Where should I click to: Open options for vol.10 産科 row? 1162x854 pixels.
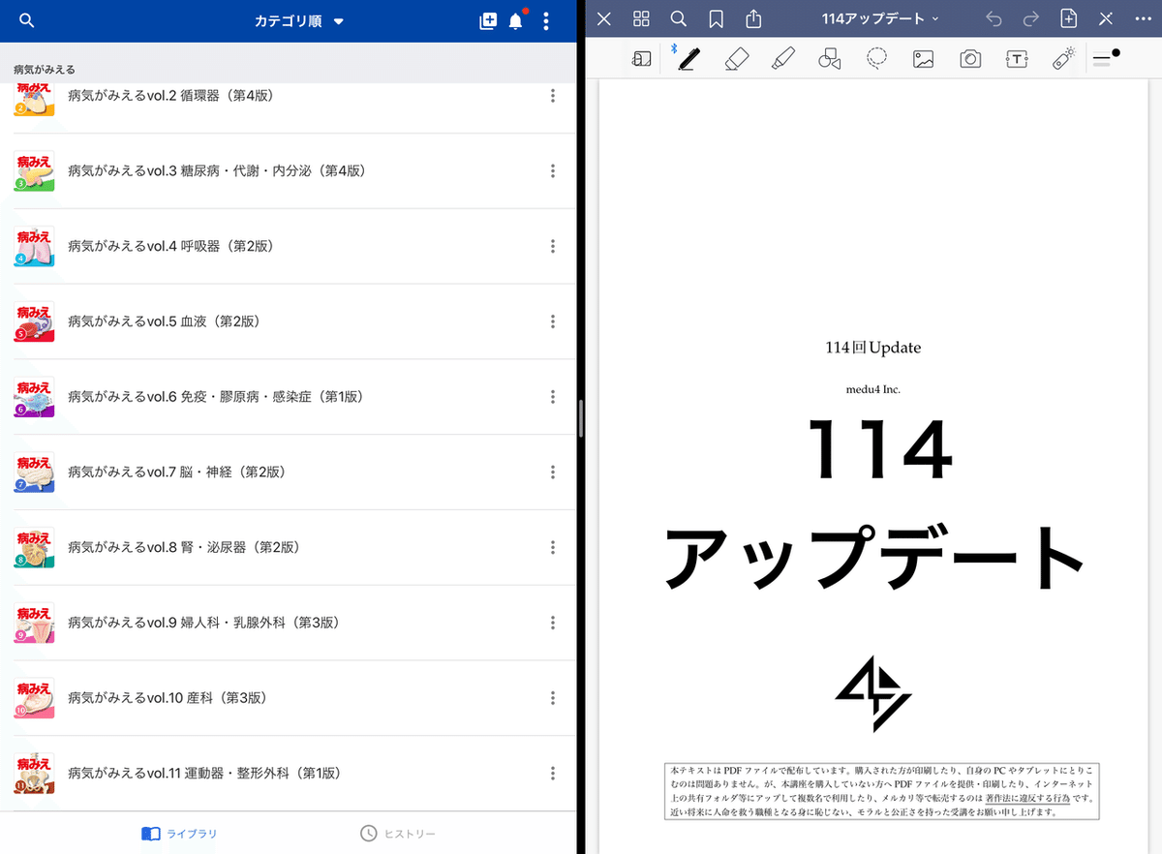553,698
